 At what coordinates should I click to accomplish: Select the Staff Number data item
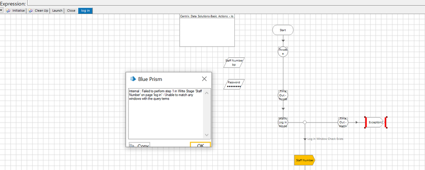point(234,62)
